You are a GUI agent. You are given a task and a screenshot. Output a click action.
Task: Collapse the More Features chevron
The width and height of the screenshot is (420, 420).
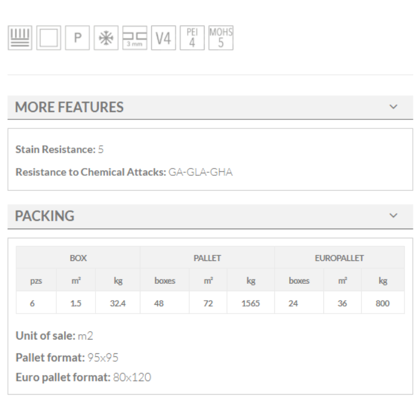coord(394,107)
